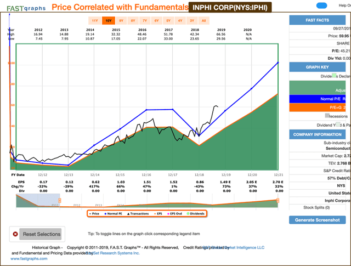Click the P/E: 45.21 fact
Image resolution: width=351 pixels, height=266 pixels.
pos(341,51)
